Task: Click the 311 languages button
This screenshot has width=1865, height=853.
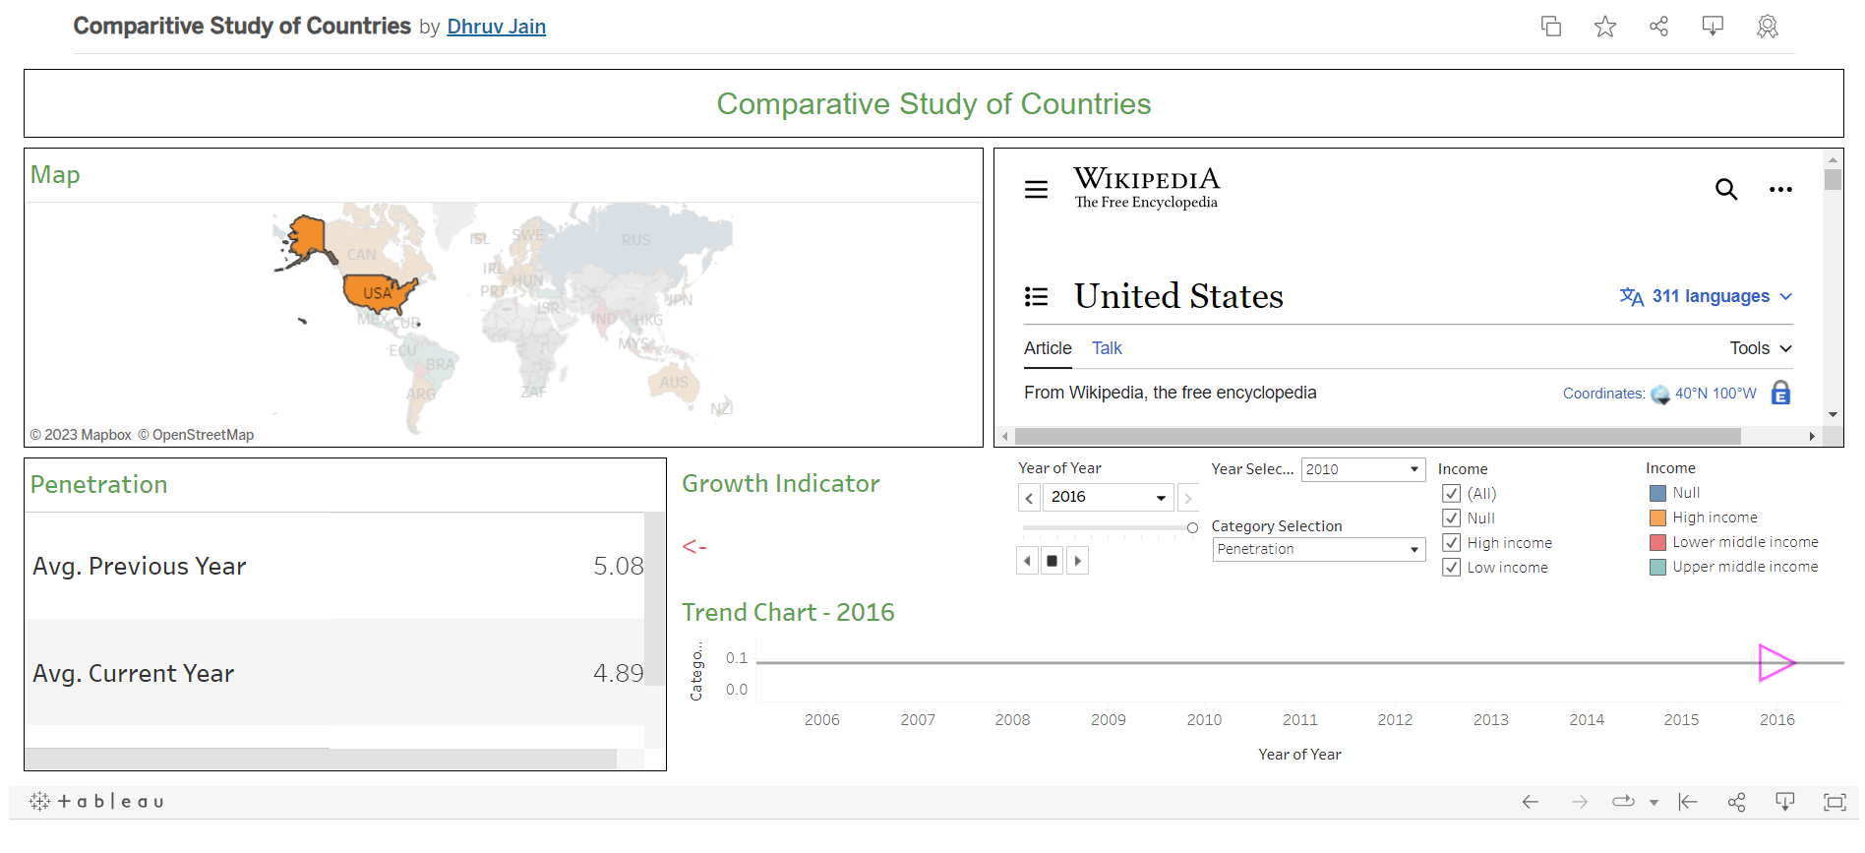Action: pyautogui.click(x=1706, y=296)
